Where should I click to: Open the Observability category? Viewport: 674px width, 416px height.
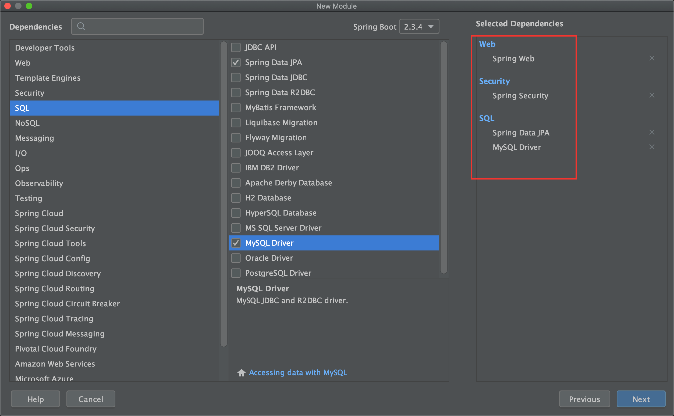point(114,183)
